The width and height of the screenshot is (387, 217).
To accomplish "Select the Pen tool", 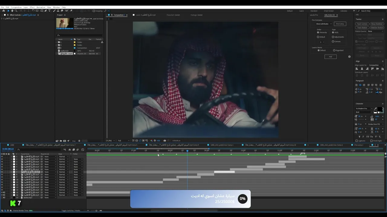I will point(46,11).
